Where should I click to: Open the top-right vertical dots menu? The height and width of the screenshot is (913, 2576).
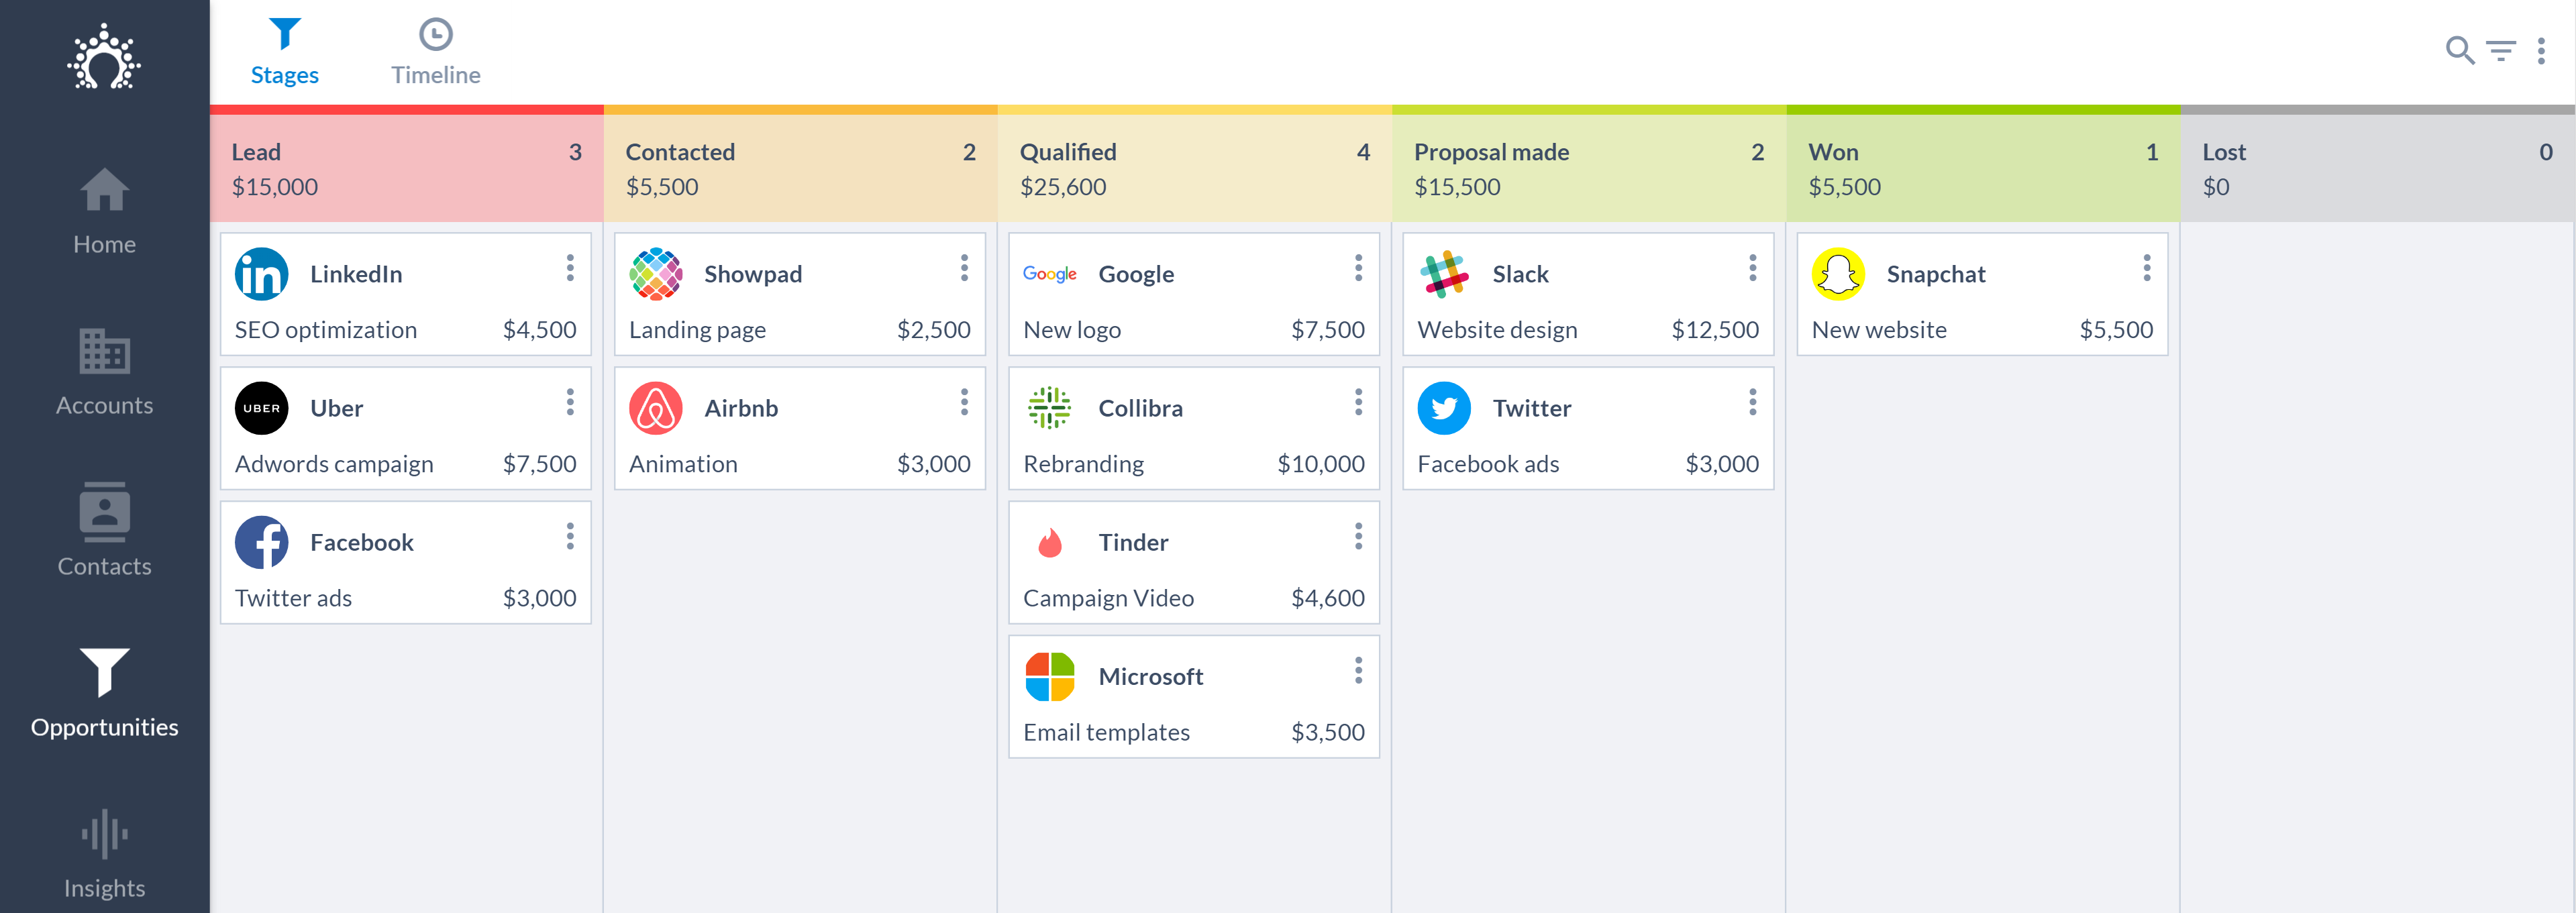point(2541,50)
